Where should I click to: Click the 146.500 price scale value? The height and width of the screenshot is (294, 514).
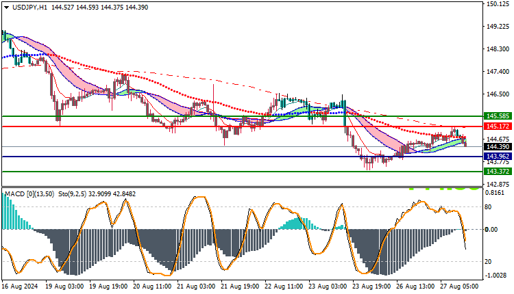(x=498, y=94)
